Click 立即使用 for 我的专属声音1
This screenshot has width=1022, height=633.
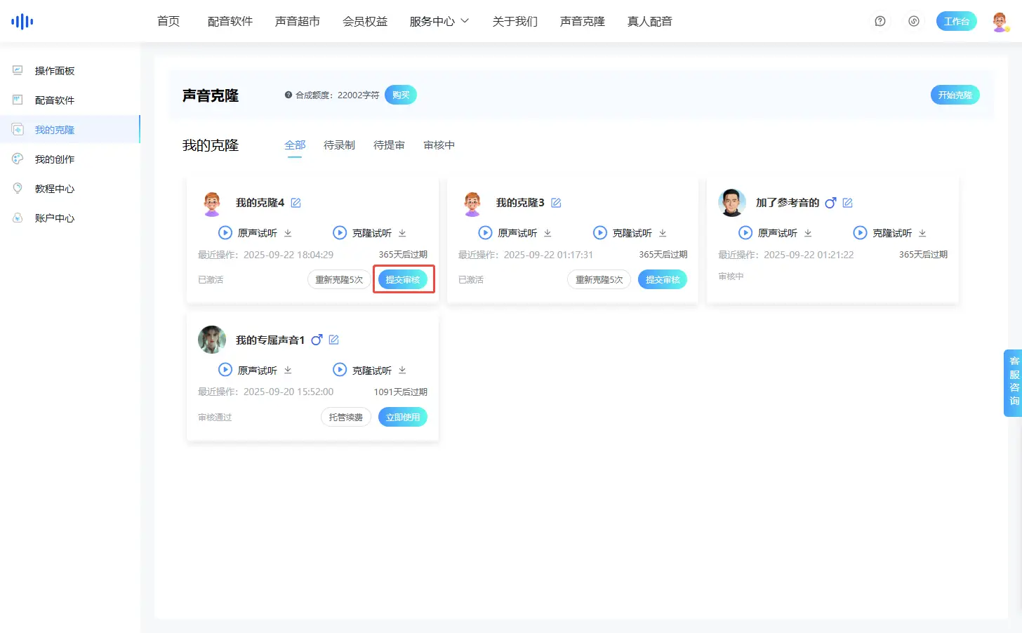click(x=402, y=417)
